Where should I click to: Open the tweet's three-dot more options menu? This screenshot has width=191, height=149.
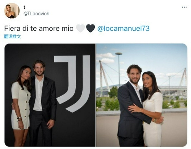pos(184,7)
